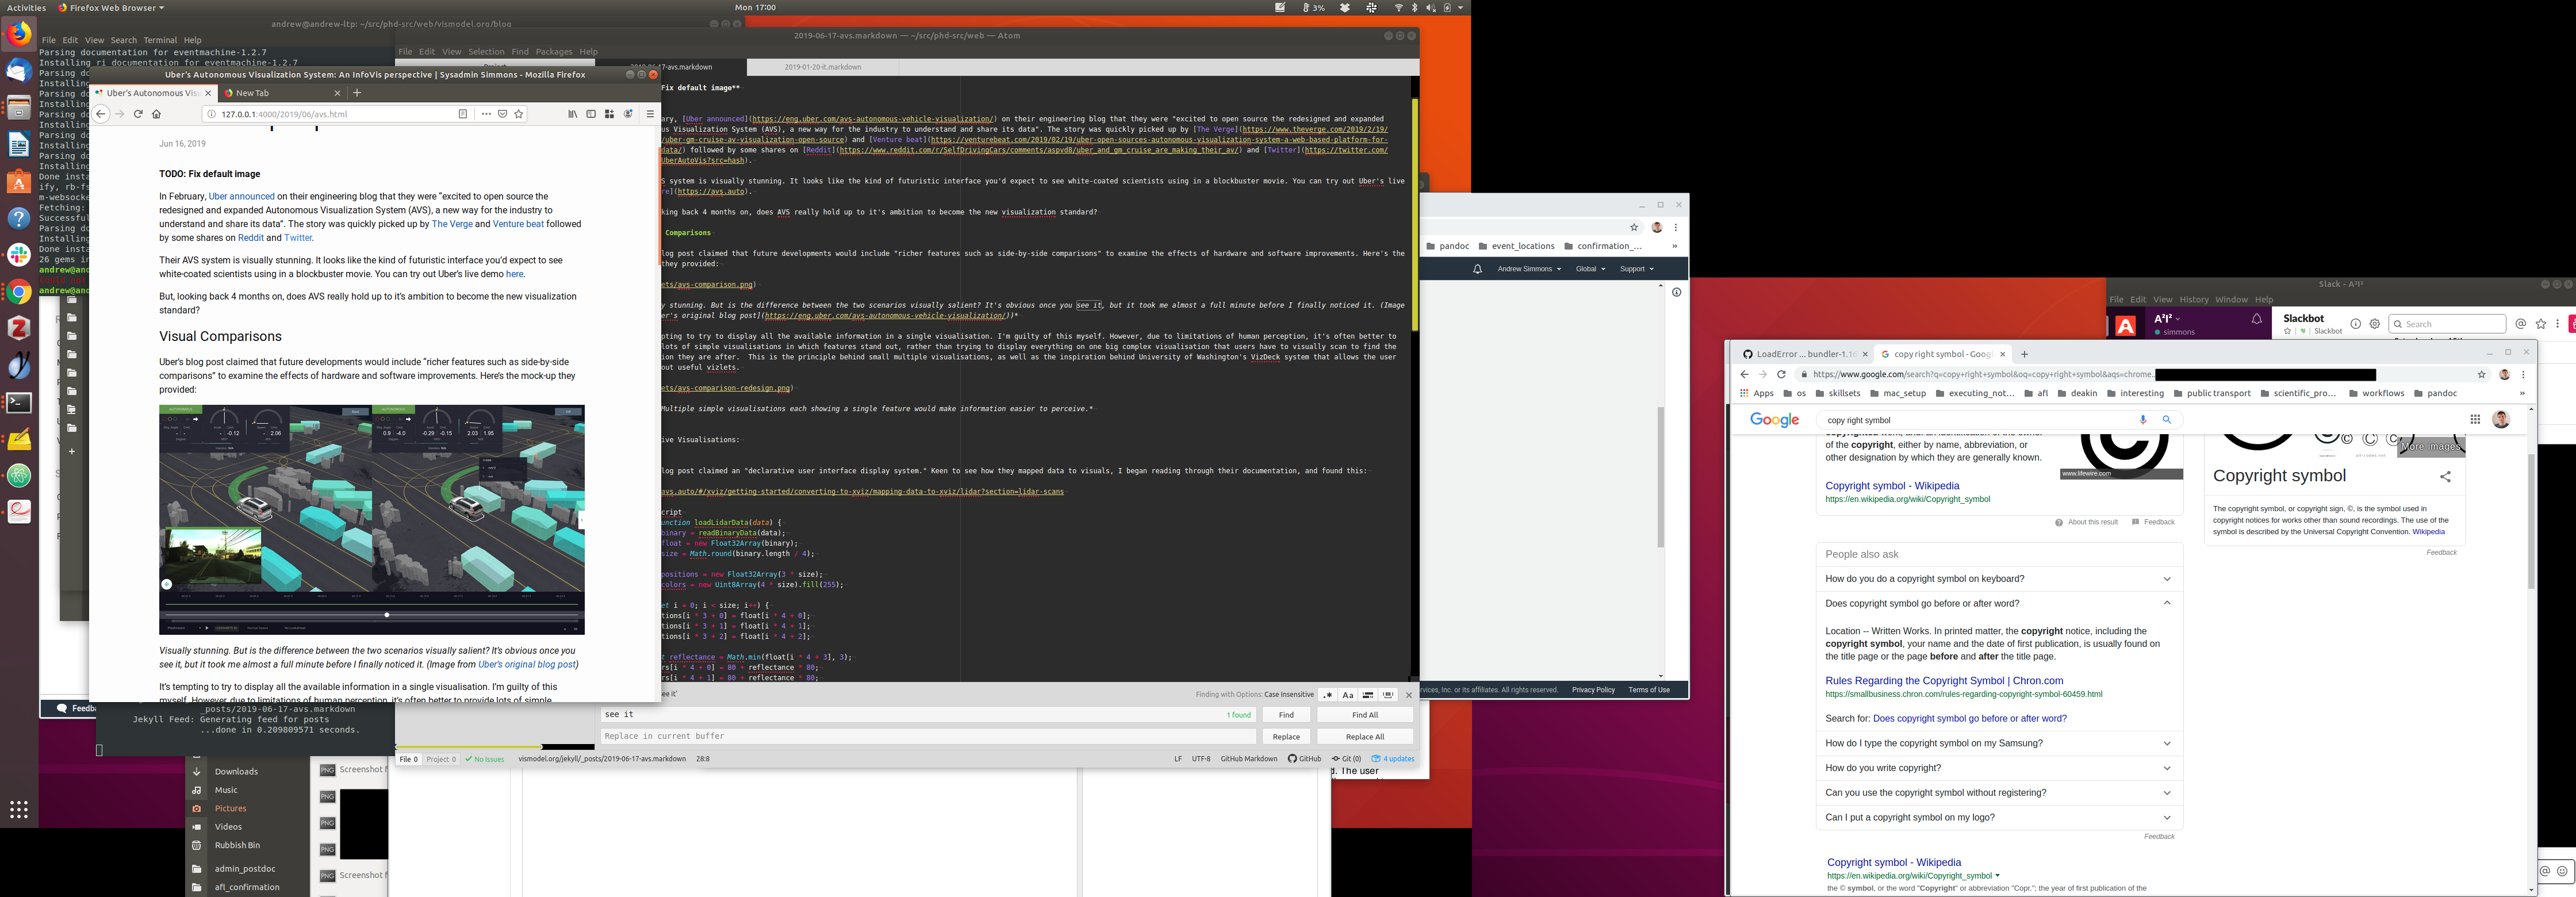The height and width of the screenshot is (897, 2576).
Task: Show Firefox sidebars icon
Action: (x=591, y=114)
